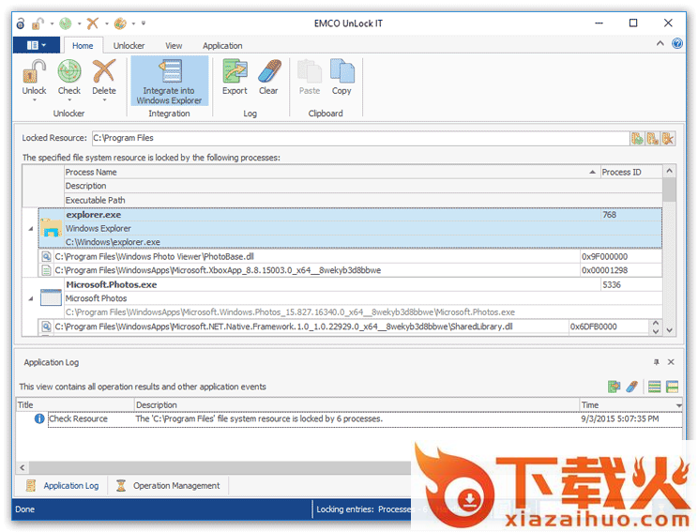Switch to the Unlocker ribbon tab
The height and width of the screenshot is (532, 698).
129,45
